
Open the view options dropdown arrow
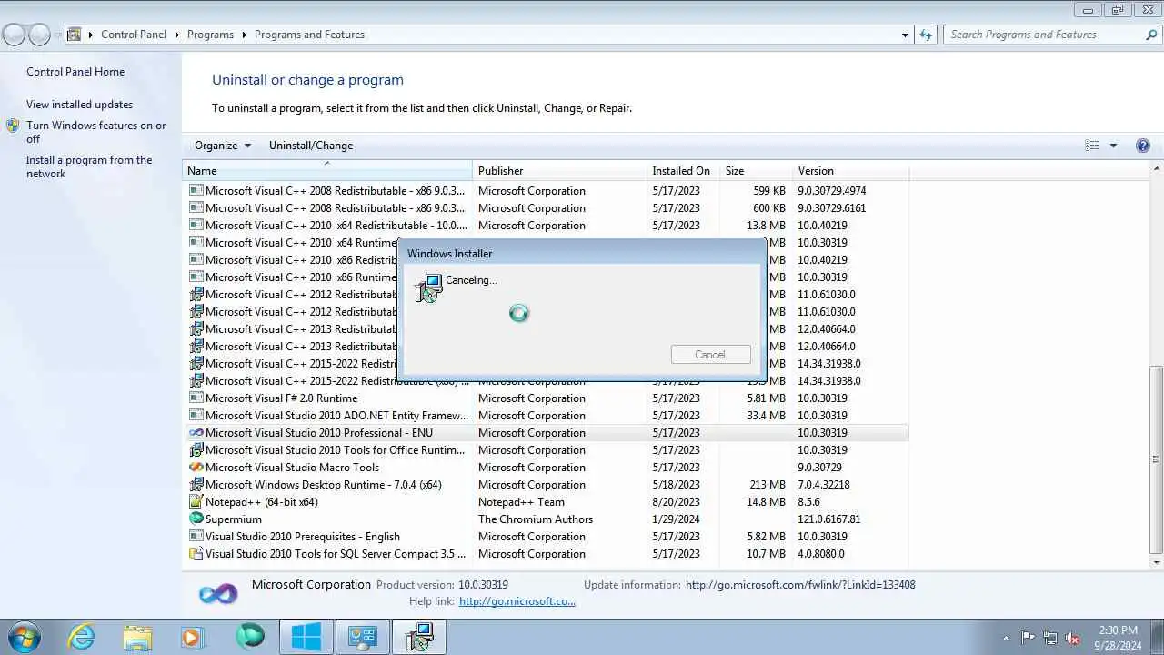tap(1113, 146)
